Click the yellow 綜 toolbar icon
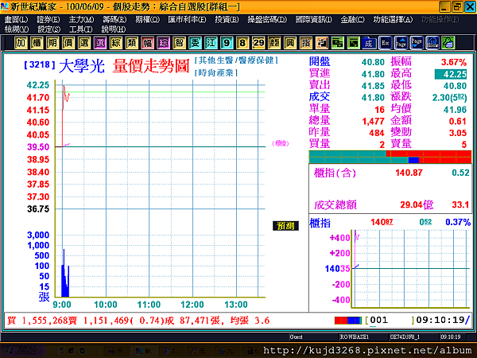Image resolution: width=477 pixels, height=358 pixels. click(x=116, y=43)
